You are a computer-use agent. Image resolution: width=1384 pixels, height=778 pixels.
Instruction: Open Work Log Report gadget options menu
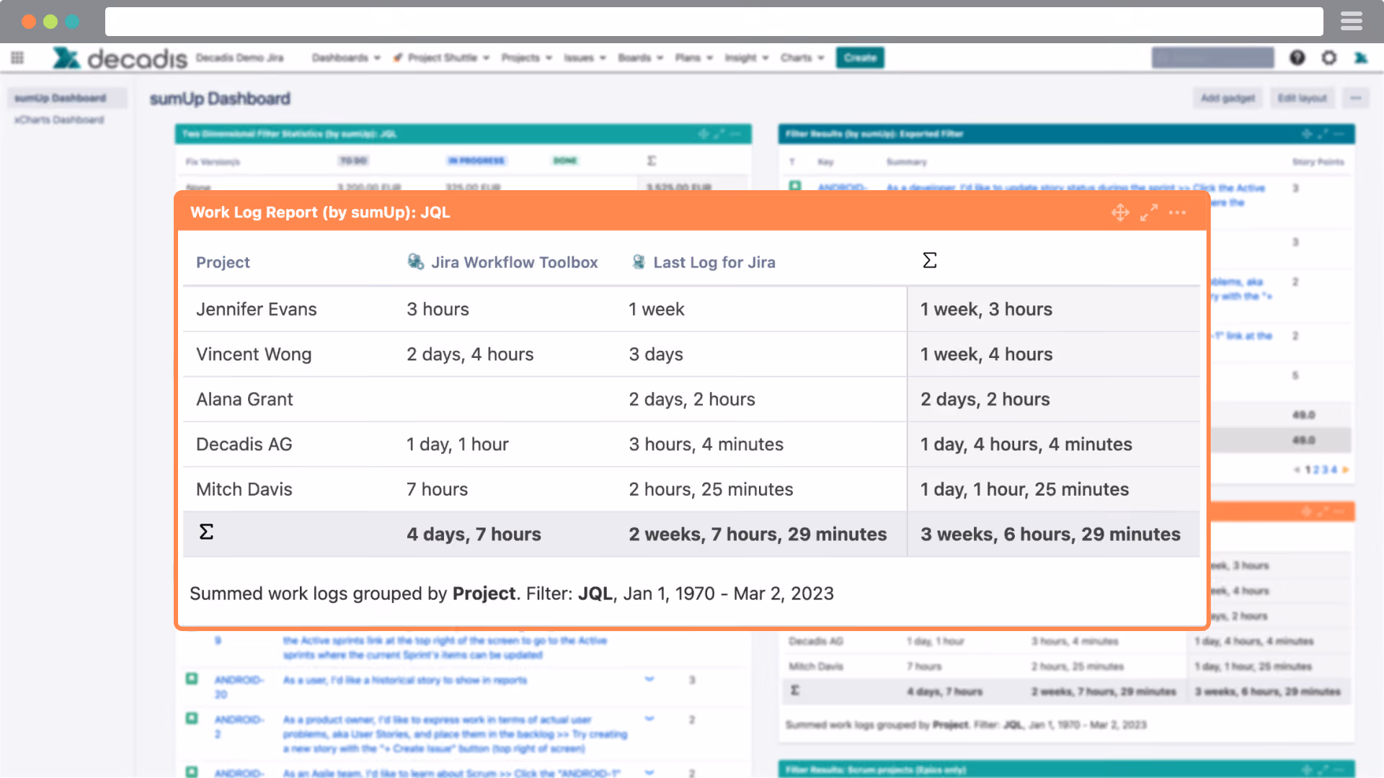(x=1177, y=213)
